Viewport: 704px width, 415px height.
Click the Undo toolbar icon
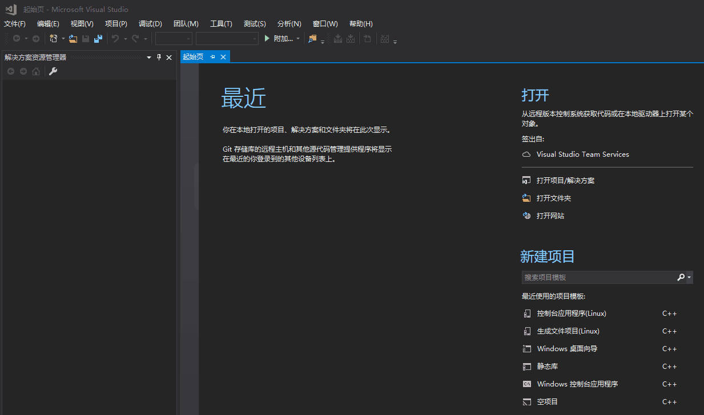coord(115,39)
